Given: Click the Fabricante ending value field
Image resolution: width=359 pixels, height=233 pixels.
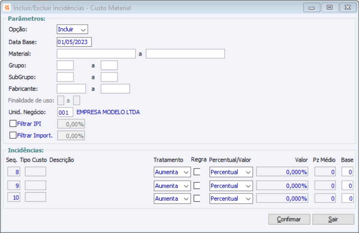Looking at the screenshot, I should click(115, 89).
